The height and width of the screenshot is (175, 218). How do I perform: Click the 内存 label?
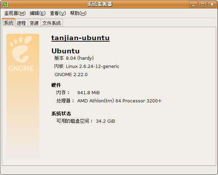[x=63, y=93]
